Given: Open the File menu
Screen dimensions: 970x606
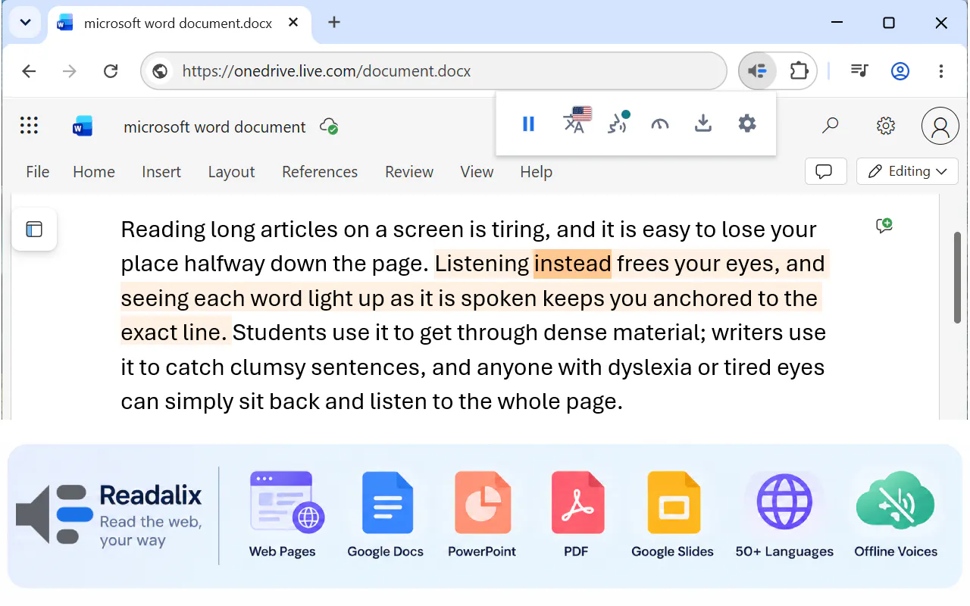Looking at the screenshot, I should (x=38, y=172).
